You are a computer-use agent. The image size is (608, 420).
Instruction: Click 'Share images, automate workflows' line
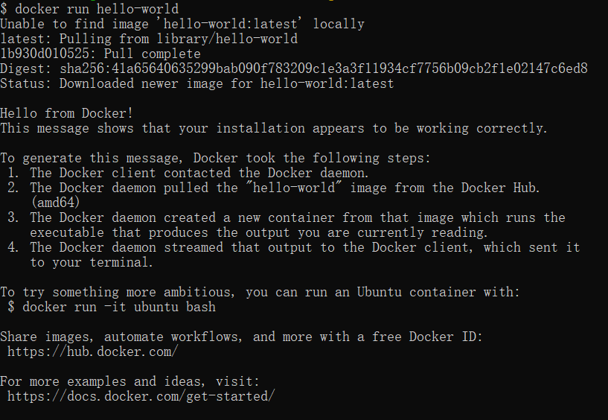(x=241, y=337)
